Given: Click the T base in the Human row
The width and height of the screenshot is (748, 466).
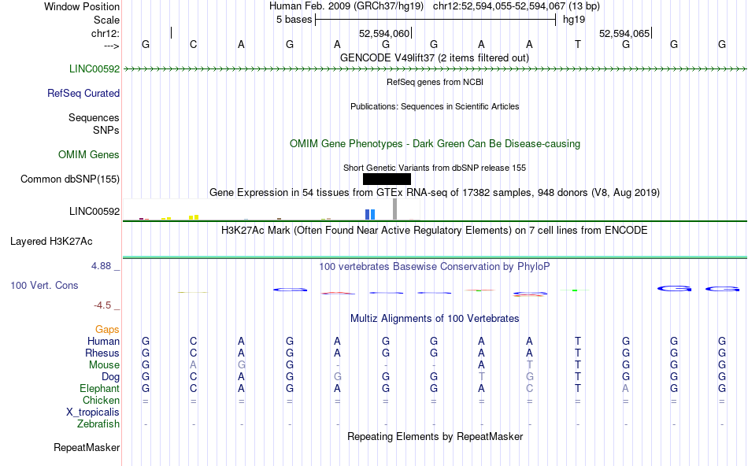Looking at the screenshot, I should [x=578, y=341].
